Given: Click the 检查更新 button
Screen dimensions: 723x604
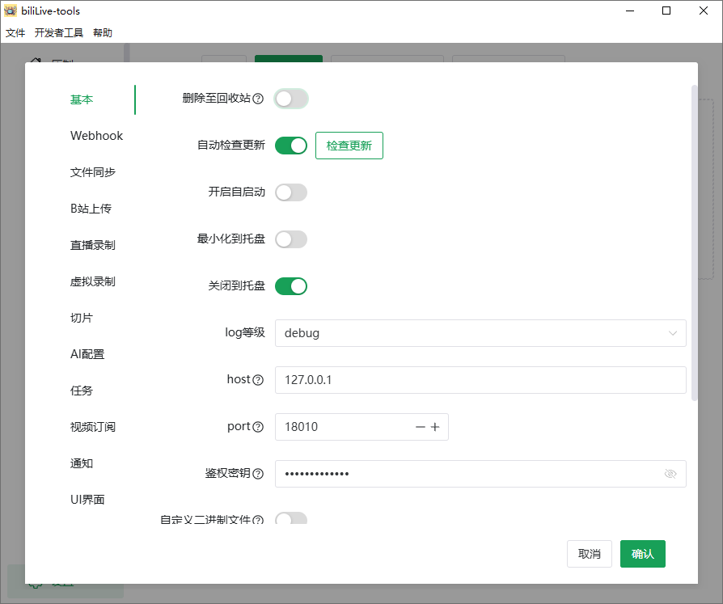Looking at the screenshot, I should pos(349,146).
